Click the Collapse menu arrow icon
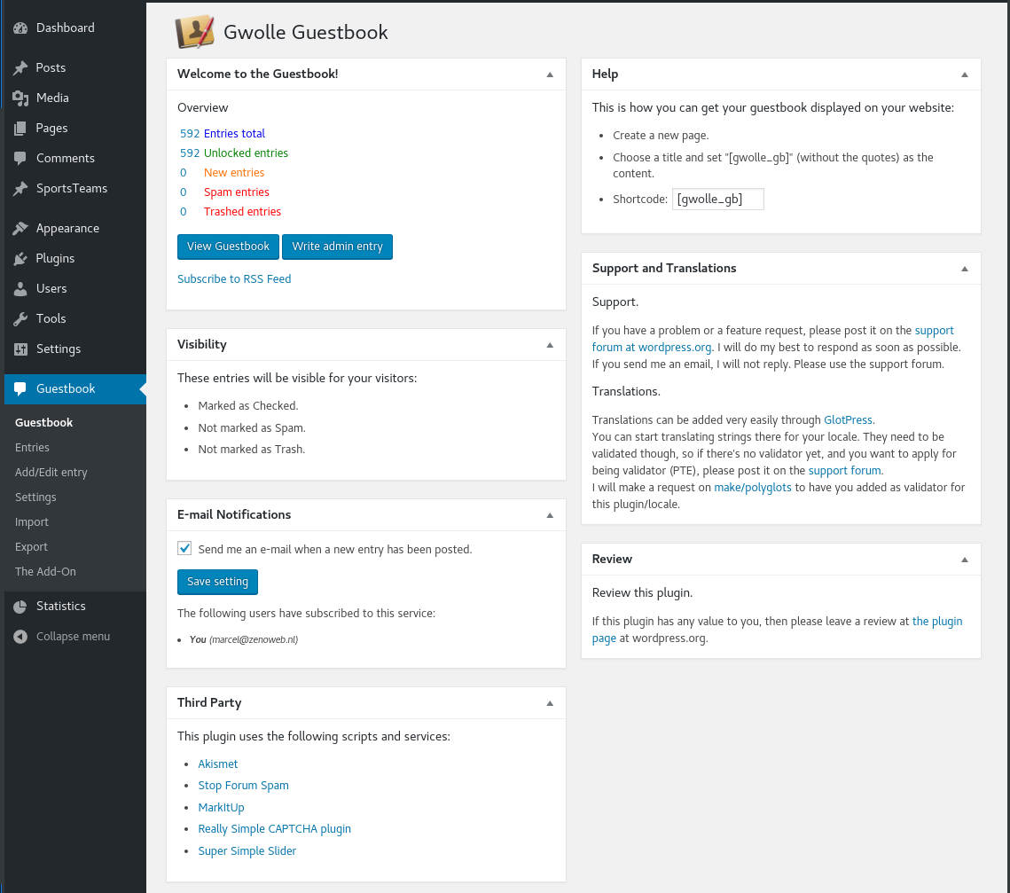Screen dimensions: 1010x893 (x=20, y=636)
